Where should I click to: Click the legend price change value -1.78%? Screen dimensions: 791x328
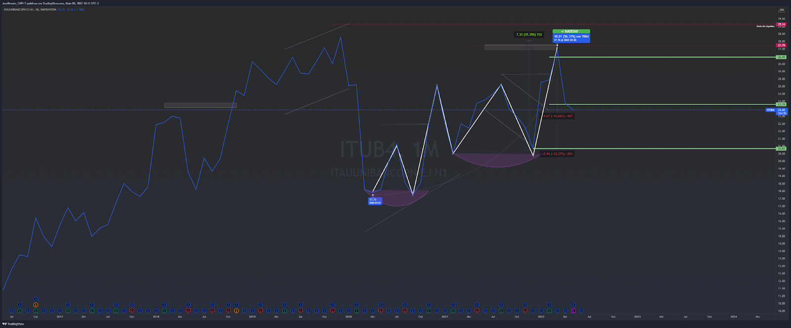(79, 9)
